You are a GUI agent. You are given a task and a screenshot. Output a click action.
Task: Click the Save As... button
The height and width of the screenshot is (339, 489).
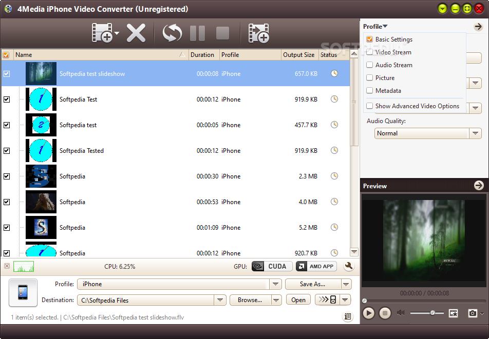[x=313, y=284]
